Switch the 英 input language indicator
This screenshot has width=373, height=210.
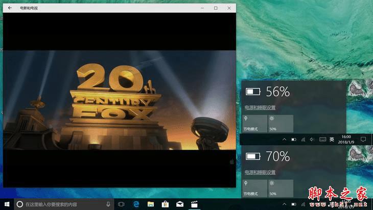click(332, 139)
